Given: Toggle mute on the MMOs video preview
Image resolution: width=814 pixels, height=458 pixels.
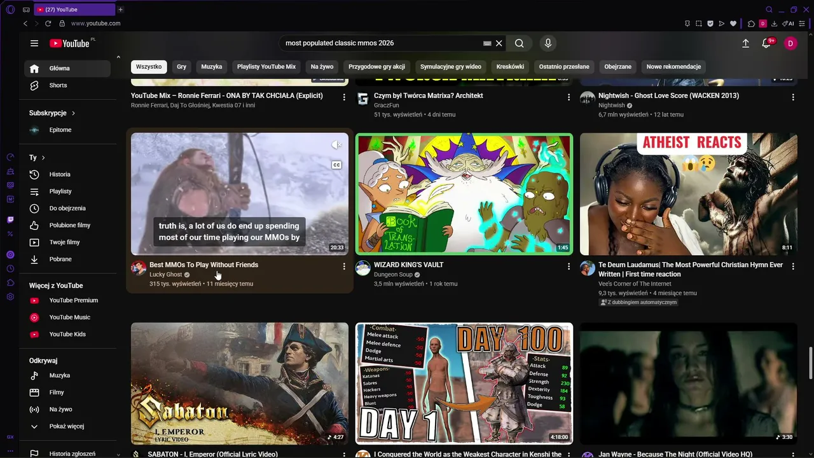Looking at the screenshot, I should (x=336, y=145).
